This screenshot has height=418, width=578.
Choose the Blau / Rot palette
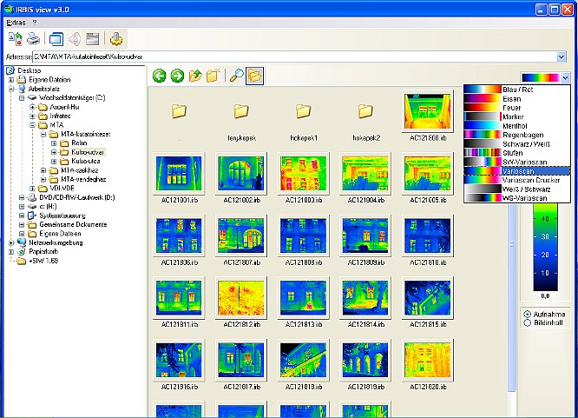(516, 90)
